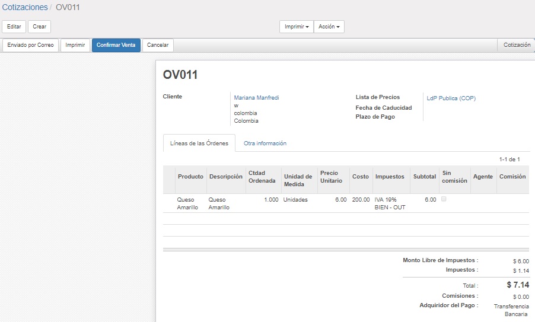
Task: Select the Queso Amarillo product row
Action: click(x=187, y=203)
